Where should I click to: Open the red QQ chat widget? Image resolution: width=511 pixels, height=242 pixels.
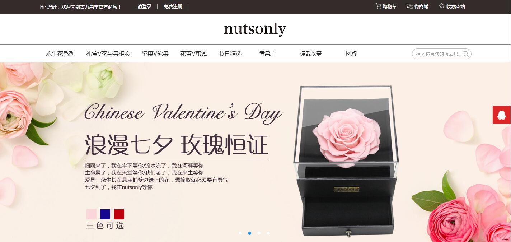(x=502, y=115)
